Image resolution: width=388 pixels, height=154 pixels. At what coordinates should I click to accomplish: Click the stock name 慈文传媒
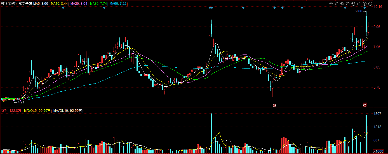tap(25, 4)
